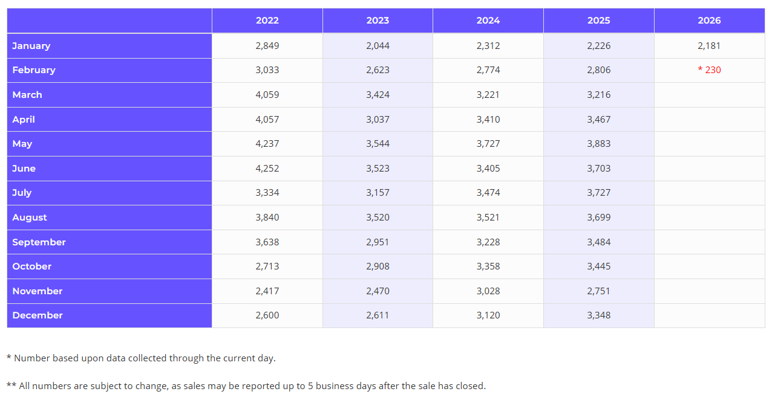Viewport: 775px width, 403px height.
Task: Select the August 2023 cell showing 3,520
Action: coord(378,218)
